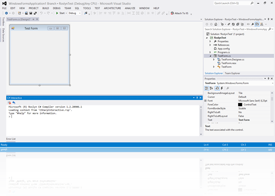Click the Attach To IIS icon
The image size is (275, 196).
(x=172, y=13)
